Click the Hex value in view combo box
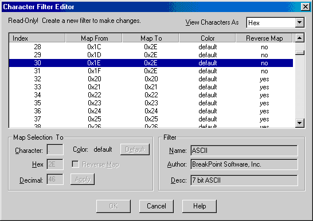313x221 pixels. click(x=271, y=23)
